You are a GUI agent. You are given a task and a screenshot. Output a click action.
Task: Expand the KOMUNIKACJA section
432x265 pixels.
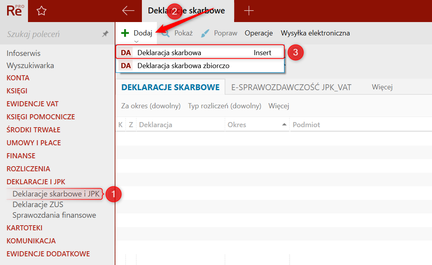31,241
